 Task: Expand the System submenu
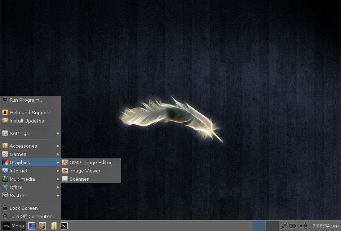tap(30, 196)
